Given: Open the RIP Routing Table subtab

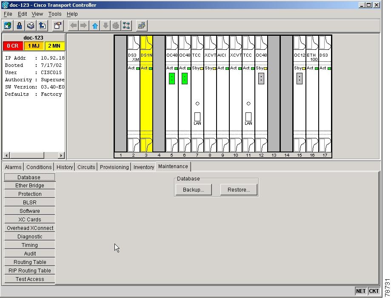Looking at the screenshot, I should coord(29,271).
